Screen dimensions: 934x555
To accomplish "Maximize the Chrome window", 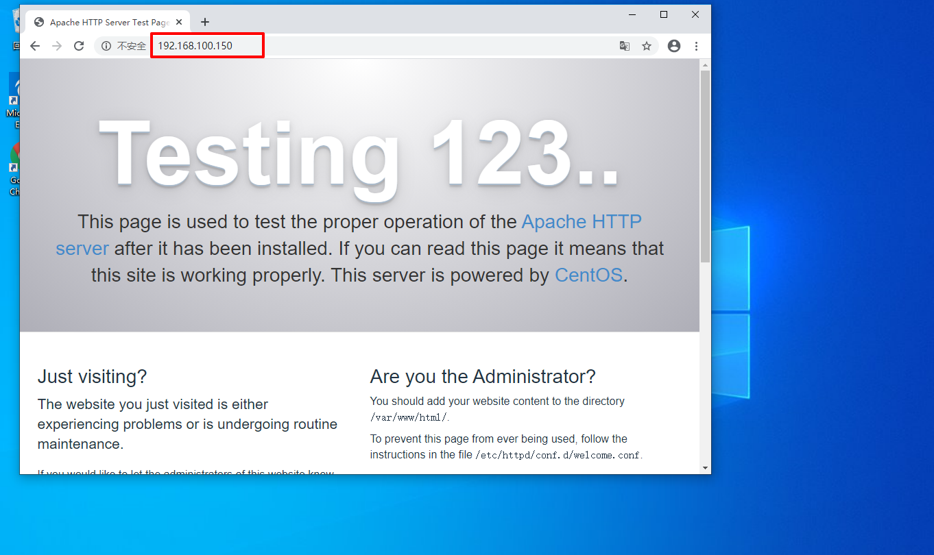I will pos(664,14).
